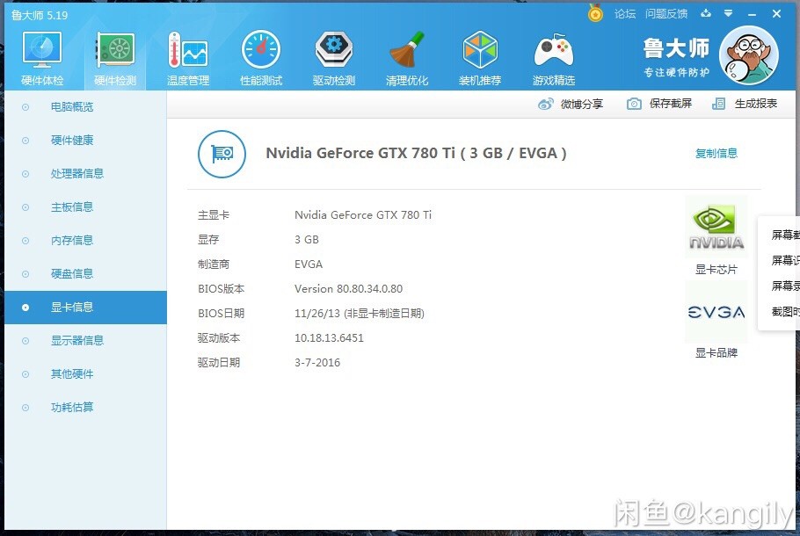
Task: Click the Version 80.80.34.0.80 BIOS value
Action: [x=348, y=289]
